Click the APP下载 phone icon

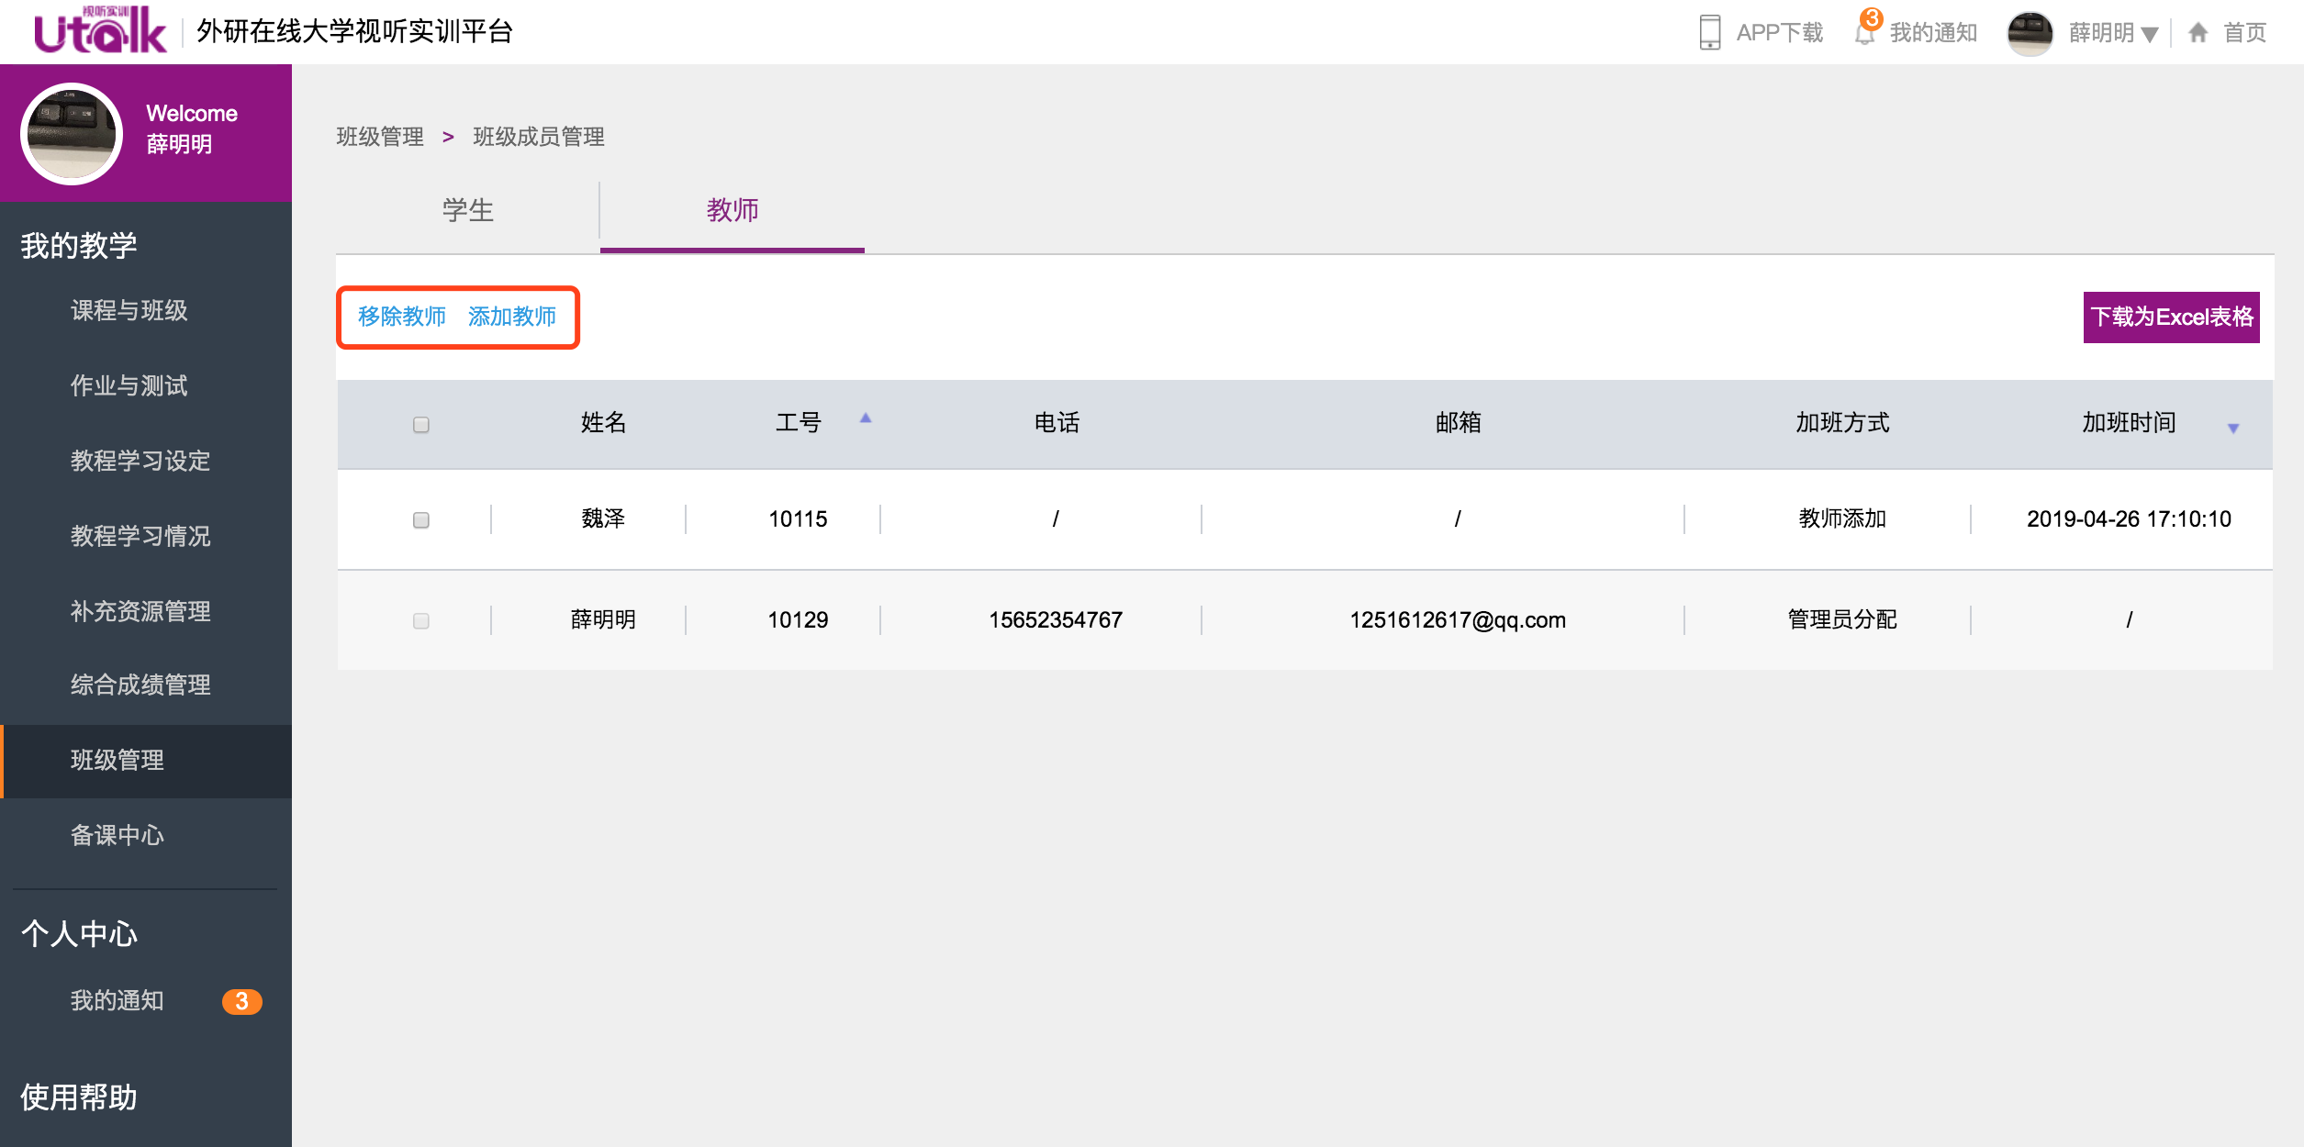point(1709,32)
